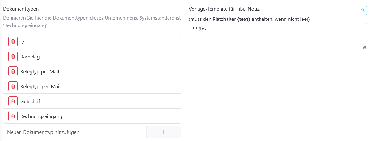Select the Gutschrift list entry text
The width and height of the screenshot is (372, 141).
[31, 101]
